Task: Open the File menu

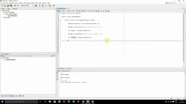Action: [1, 3]
